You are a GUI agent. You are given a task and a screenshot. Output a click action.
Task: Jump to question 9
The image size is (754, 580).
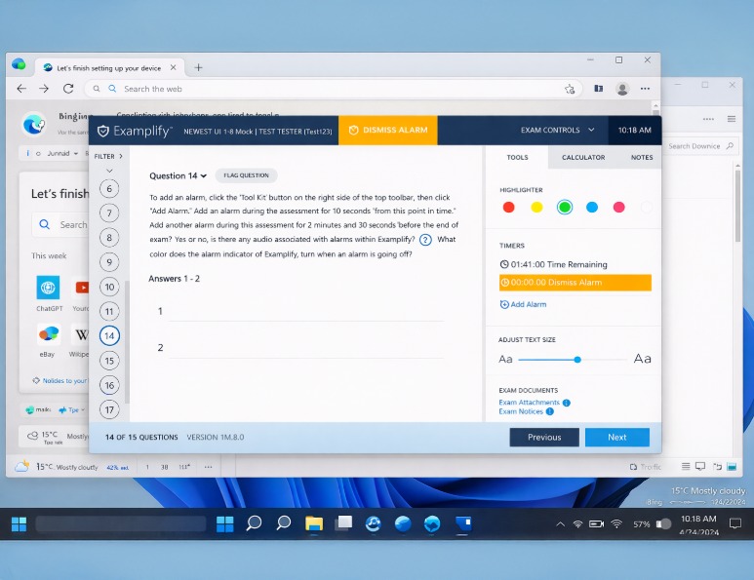pos(109,262)
